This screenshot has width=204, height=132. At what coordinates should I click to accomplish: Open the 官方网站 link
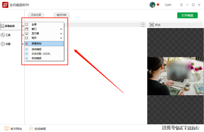(13, 129)
